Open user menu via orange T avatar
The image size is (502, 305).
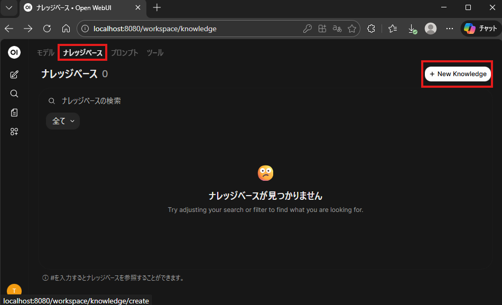point(14,290)
